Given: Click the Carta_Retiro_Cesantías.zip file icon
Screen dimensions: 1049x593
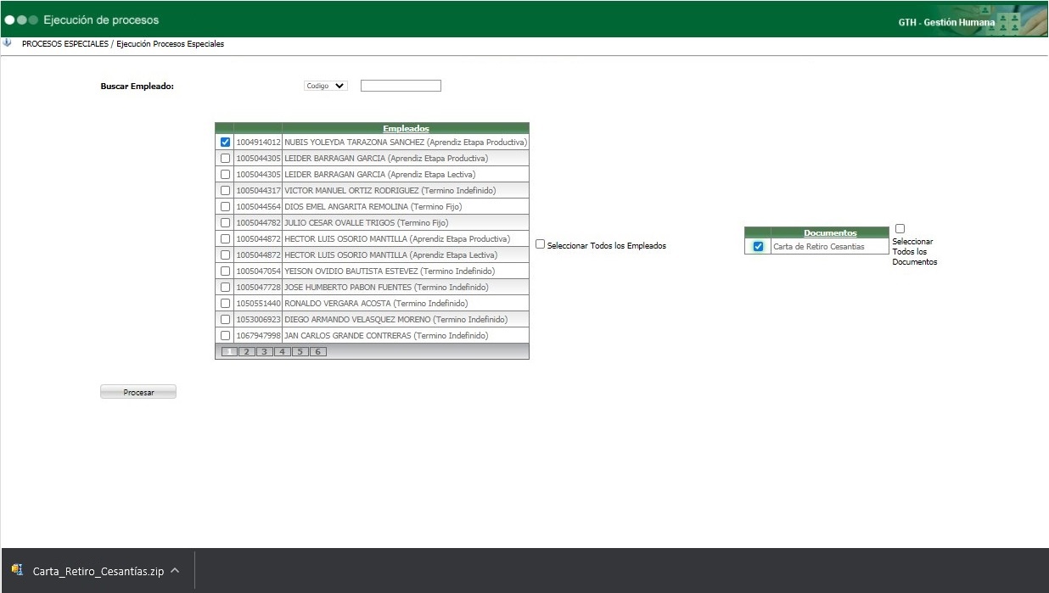Looking at the screenshot, I should click(x=17, y=570).
